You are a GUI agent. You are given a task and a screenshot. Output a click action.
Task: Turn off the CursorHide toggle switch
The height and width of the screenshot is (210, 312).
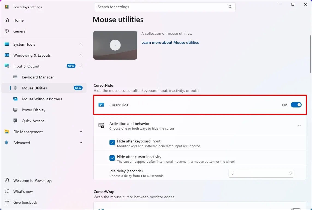296,105
